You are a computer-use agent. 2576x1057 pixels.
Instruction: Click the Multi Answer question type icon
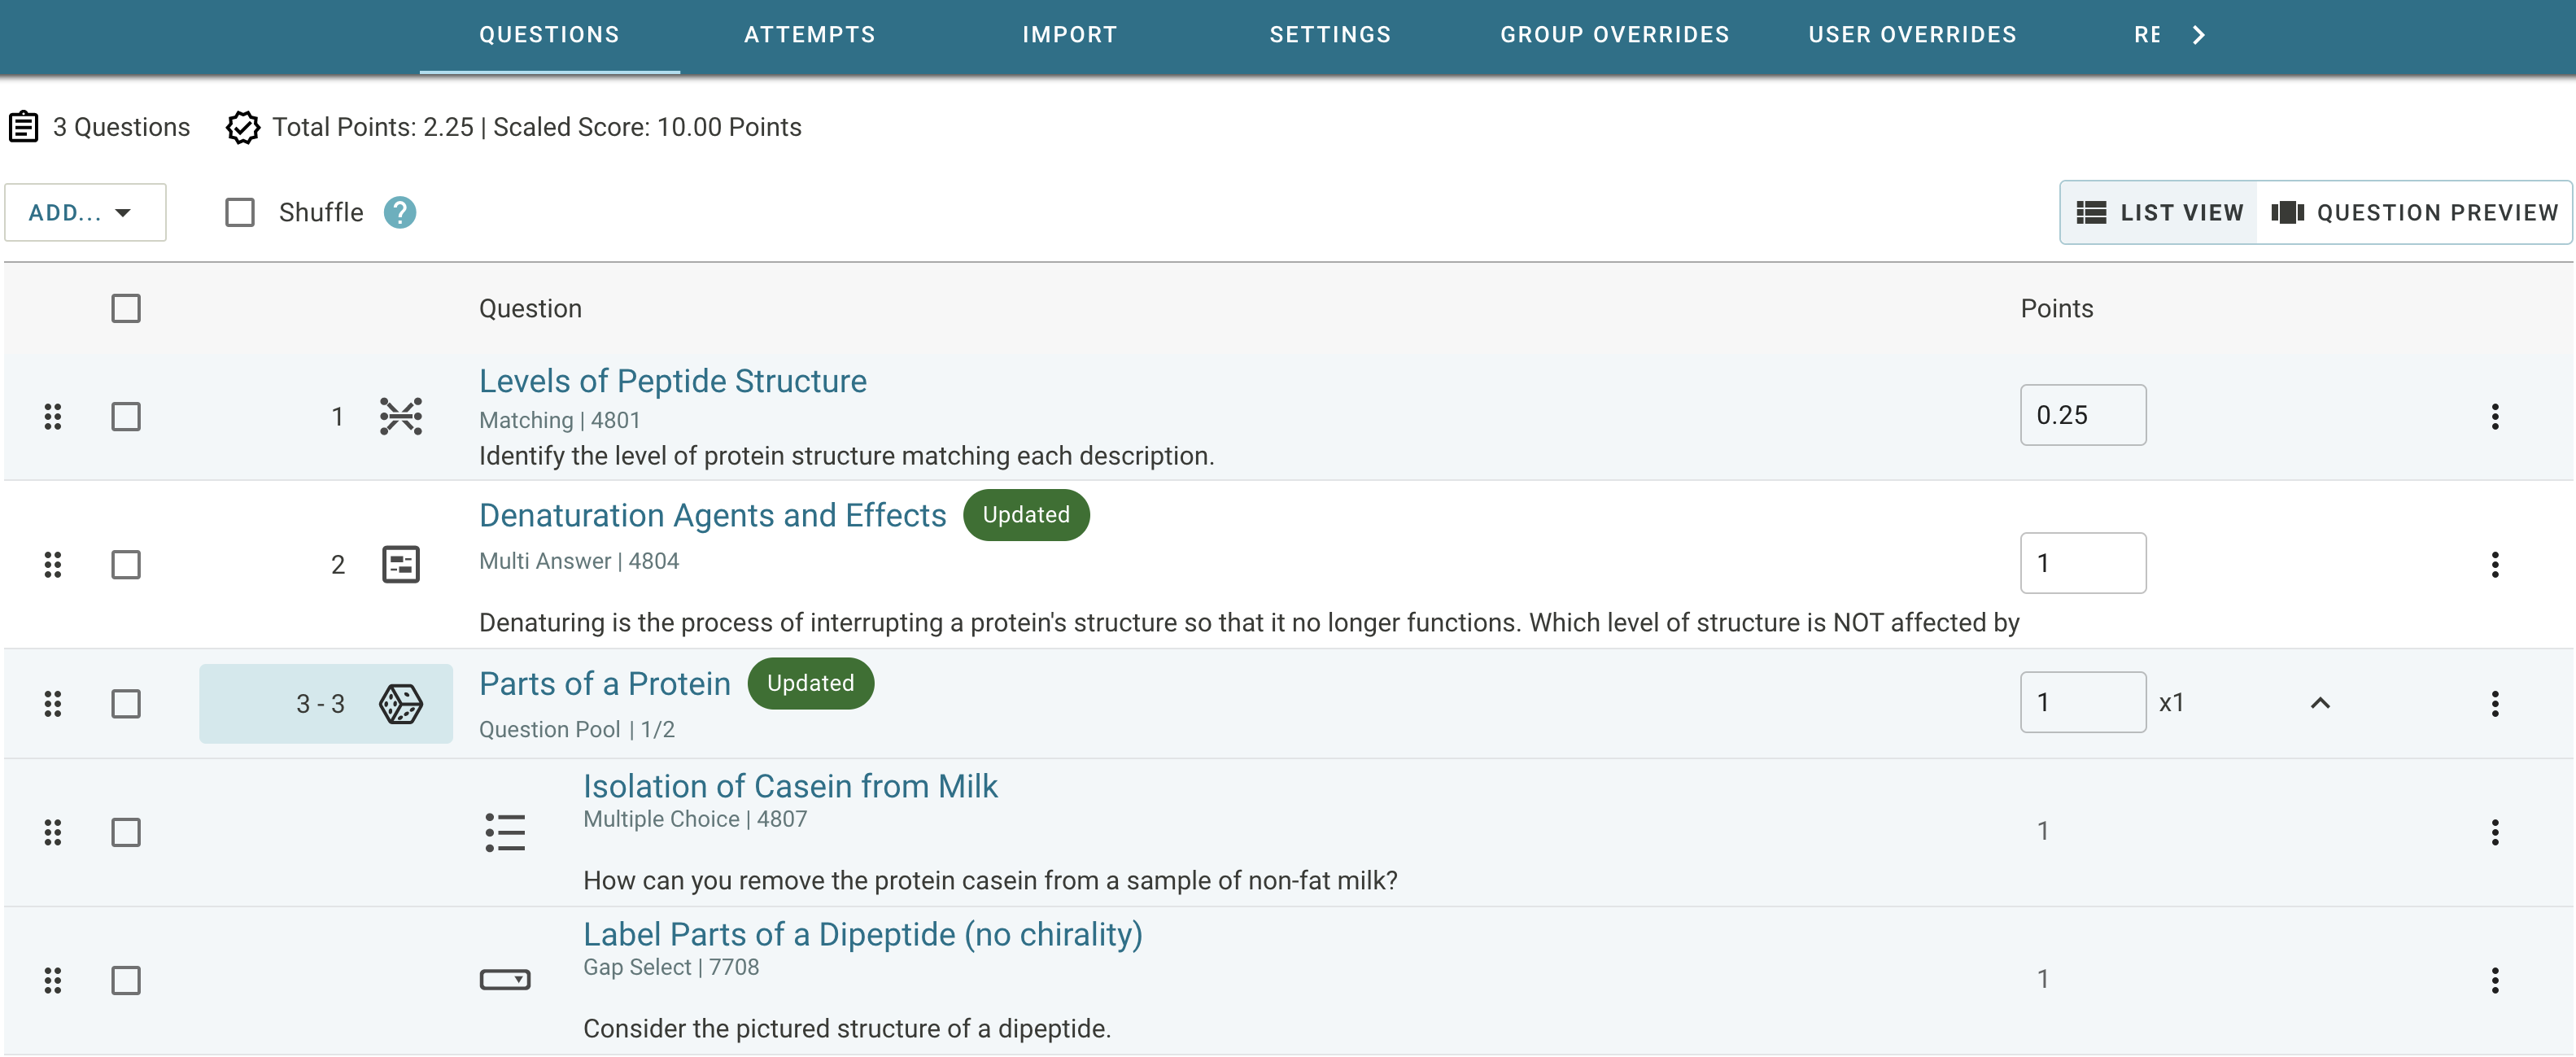point(401,564)
